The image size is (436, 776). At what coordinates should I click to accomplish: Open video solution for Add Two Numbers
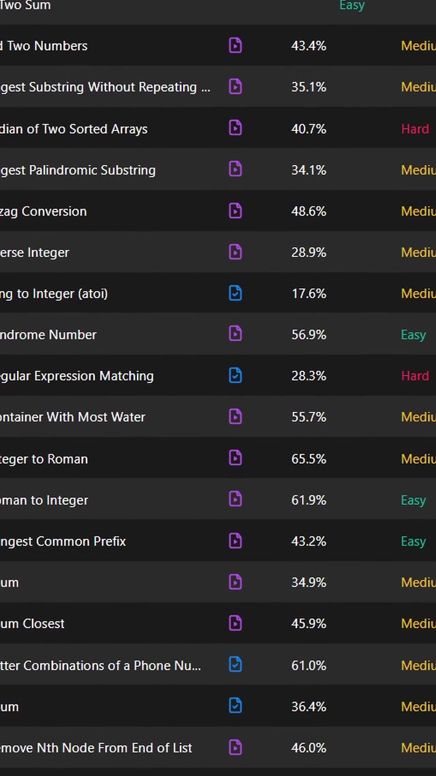coord(235,46)
